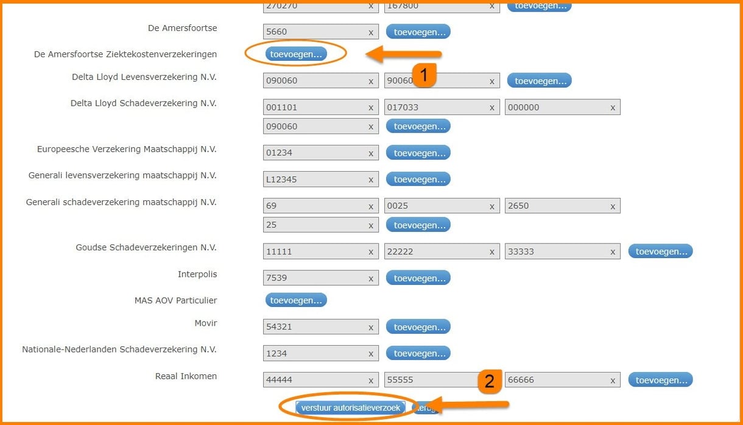Remove 090060 in Delta Lloyd Levensverzekering row
The width and height of the screenshot is (743, 425).
(x=370, y=81)
